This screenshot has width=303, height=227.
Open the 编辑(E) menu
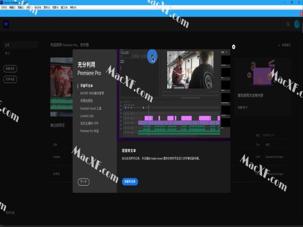12,8
